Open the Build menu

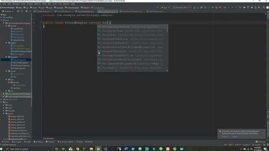(45, 4)
